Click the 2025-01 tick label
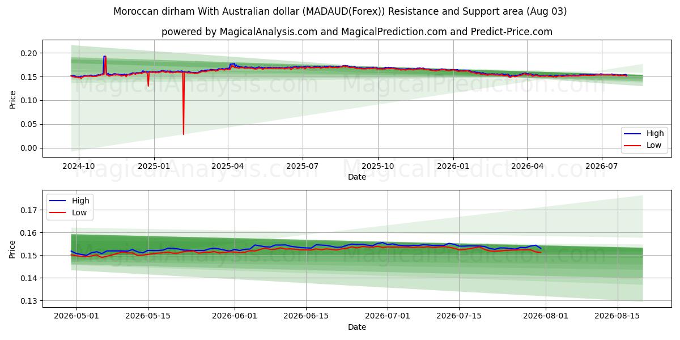 [x=154, y=167]
